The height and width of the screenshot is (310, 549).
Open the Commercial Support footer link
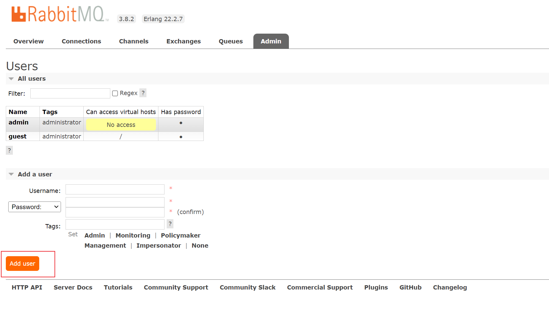click(x=320, y=287)
